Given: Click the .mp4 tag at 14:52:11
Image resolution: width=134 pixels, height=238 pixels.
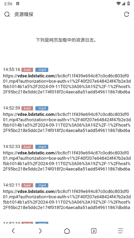Looking at the screenshot, I should (x=42, y=185).
